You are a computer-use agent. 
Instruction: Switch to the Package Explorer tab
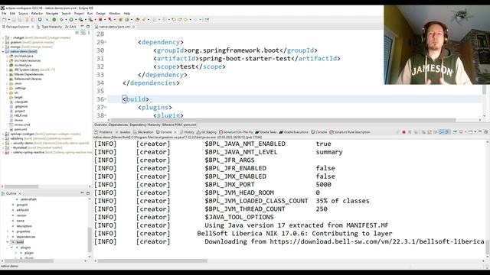coord(17,27)
